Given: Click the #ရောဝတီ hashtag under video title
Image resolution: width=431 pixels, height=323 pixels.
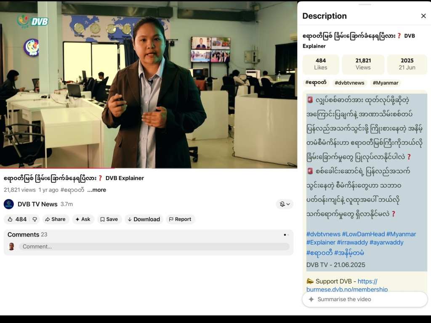Looking at the screenshot, I should click(x=72, y=190).
